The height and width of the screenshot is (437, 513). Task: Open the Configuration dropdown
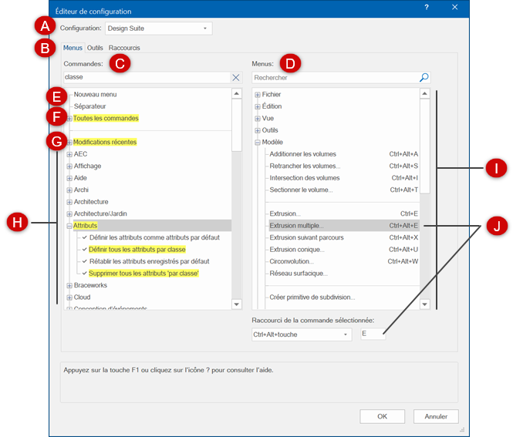157,29
